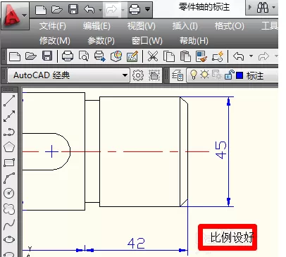Click the Cut scissors icon
Image resolution: width=286 pixels, height=257 pixels.
(x=153, y=56)
